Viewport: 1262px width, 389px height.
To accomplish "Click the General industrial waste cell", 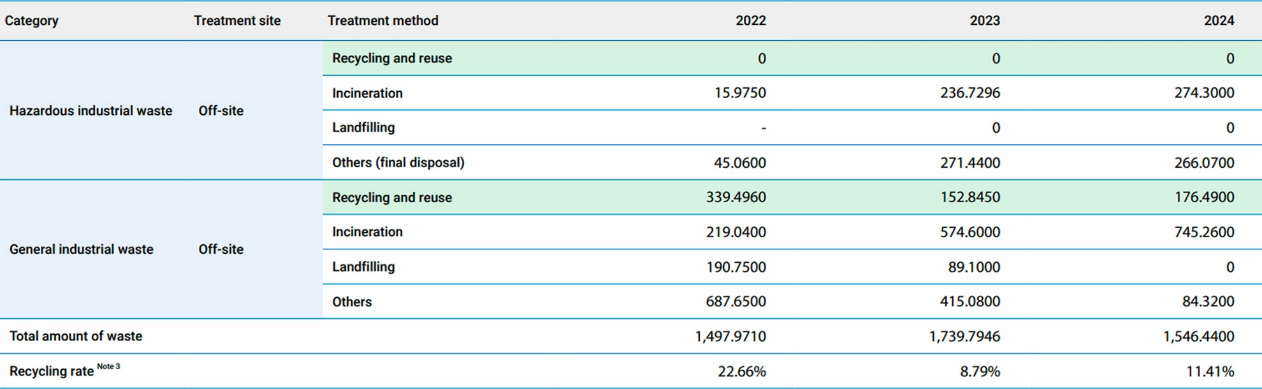I will (x=81, y=249).
